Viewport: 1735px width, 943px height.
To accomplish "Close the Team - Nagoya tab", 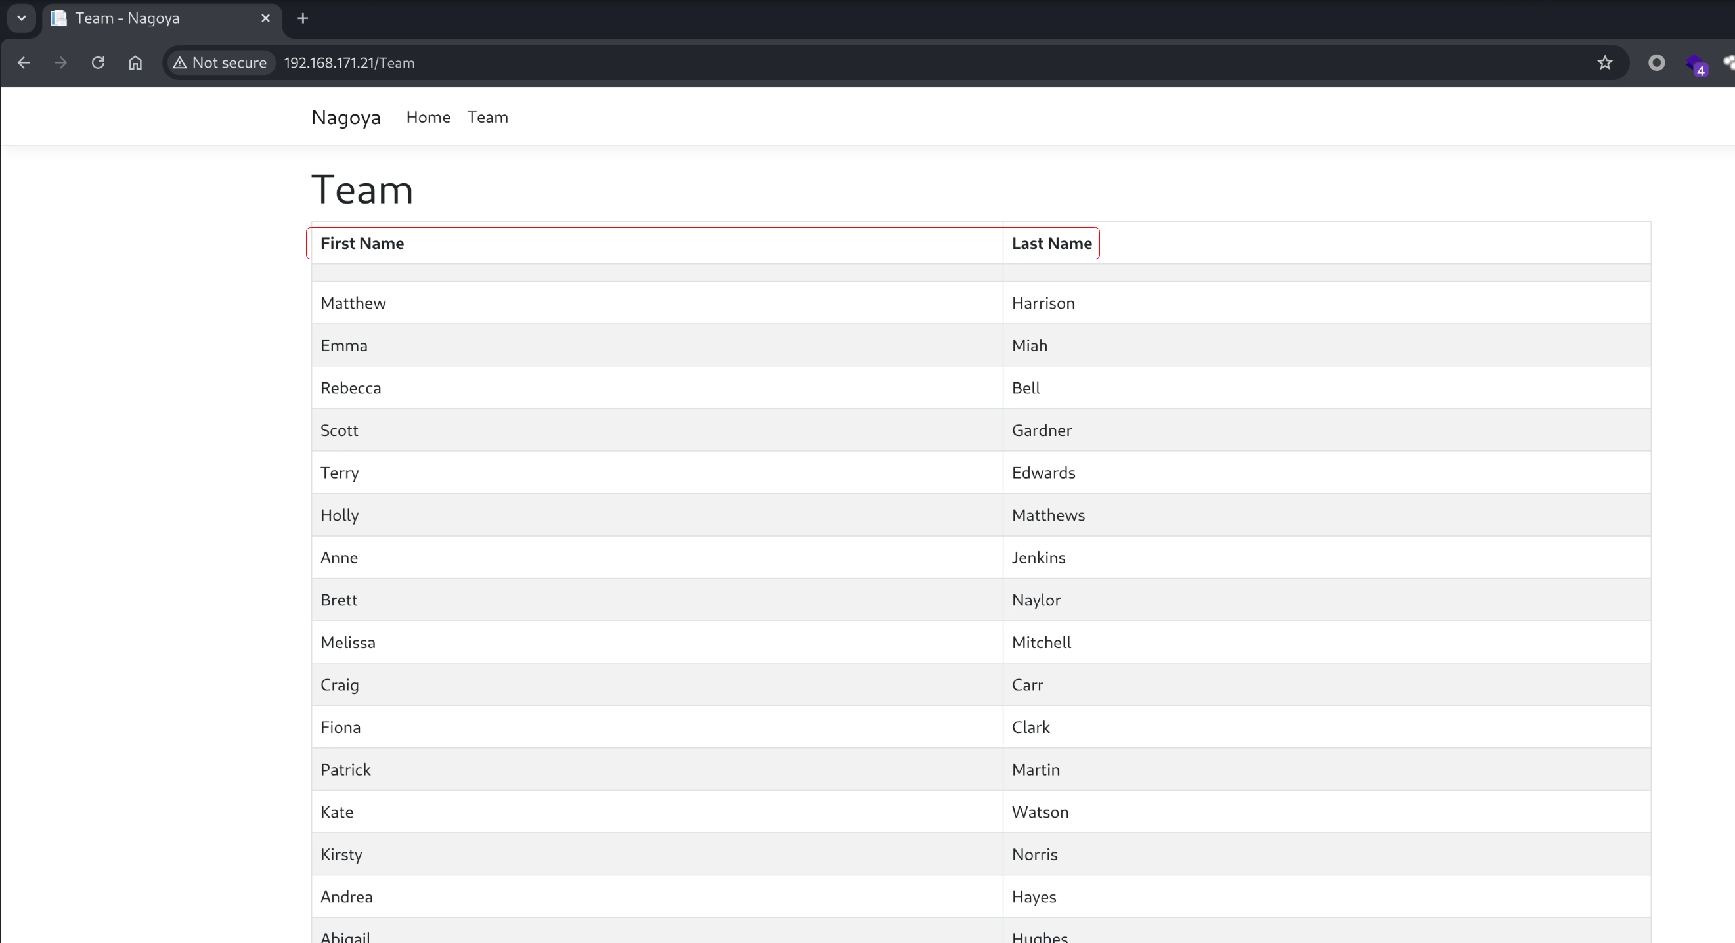I will (265, 18).
